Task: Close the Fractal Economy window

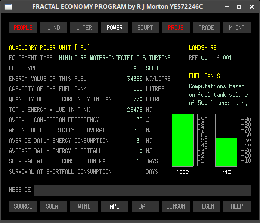Action: coord(252,7)
